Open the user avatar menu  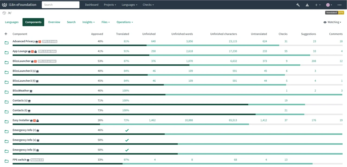tap(329, 5)
